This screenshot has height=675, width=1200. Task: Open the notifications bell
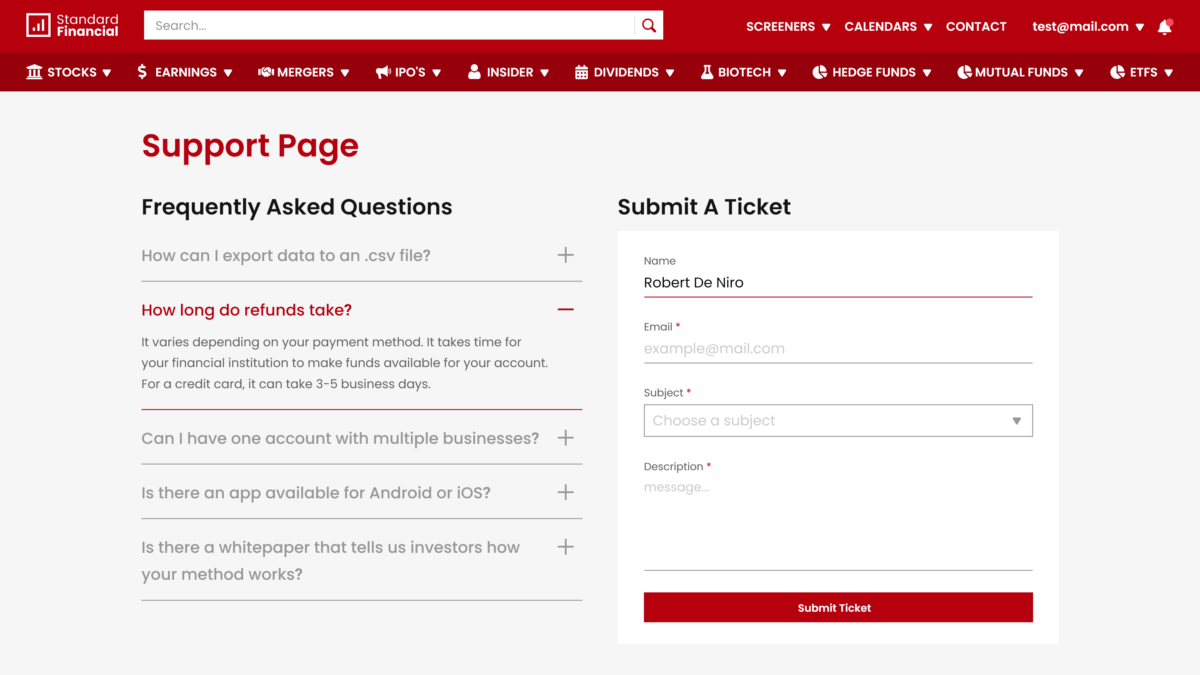click(x=1165, y=27)
